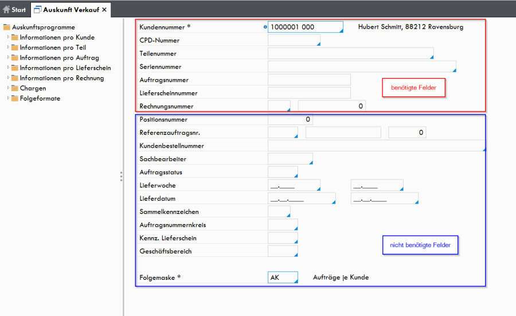The width and height of the screenshot is (516, 316).
Task: Expand the Chargen tree node
Action: click(x=8, y=88)
